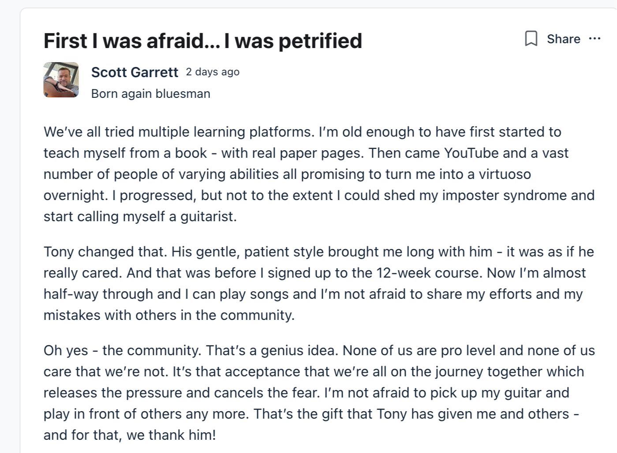Open the three-dot more options menu
Image resolution: width=617 pixels, height=453 pixels.
(x=595, y=39)
